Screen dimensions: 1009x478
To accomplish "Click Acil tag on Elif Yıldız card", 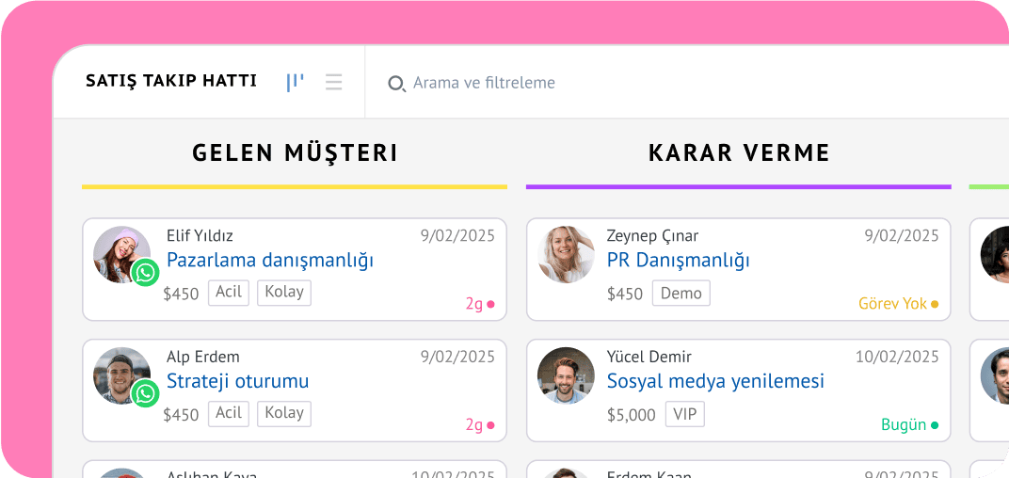I will [x=229, y=293].
